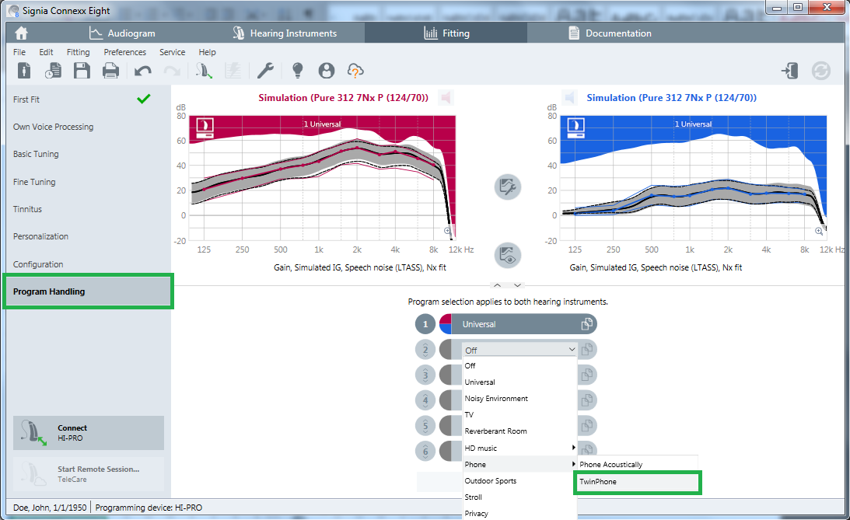The image size is (850, 520).
Task: Zoom the red simulation graph magnifier
Action: point(448,231)
